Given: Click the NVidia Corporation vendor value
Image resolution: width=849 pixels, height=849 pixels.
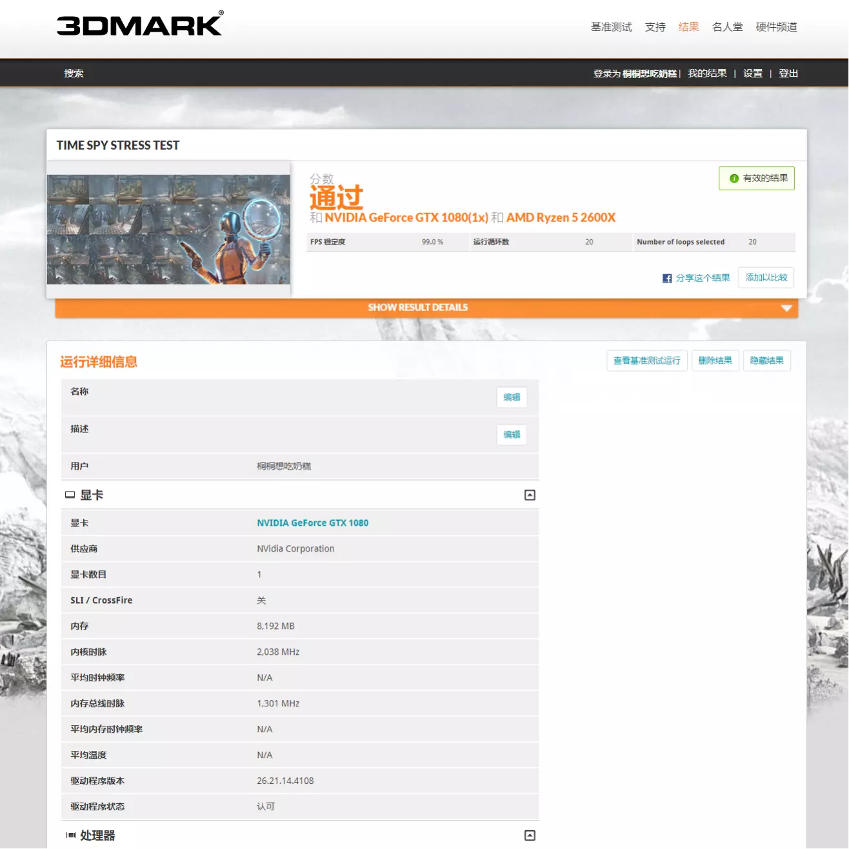Looking at the screenshot, I should point(295,549).
